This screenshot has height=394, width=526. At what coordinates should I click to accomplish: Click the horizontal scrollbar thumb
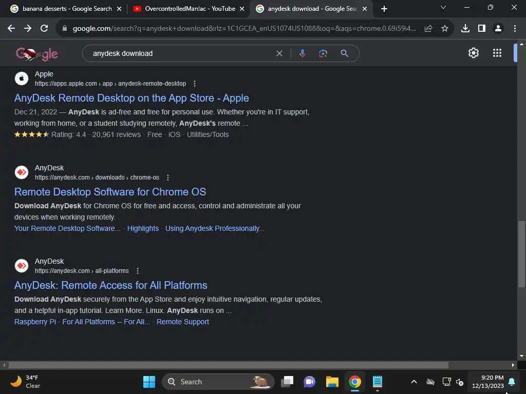click(228, 365)
